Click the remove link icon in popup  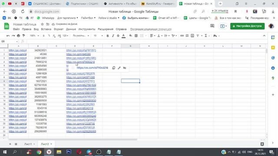[x=125, y=68]
